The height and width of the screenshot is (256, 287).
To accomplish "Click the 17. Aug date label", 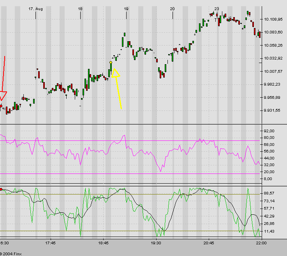I will 35,8.
